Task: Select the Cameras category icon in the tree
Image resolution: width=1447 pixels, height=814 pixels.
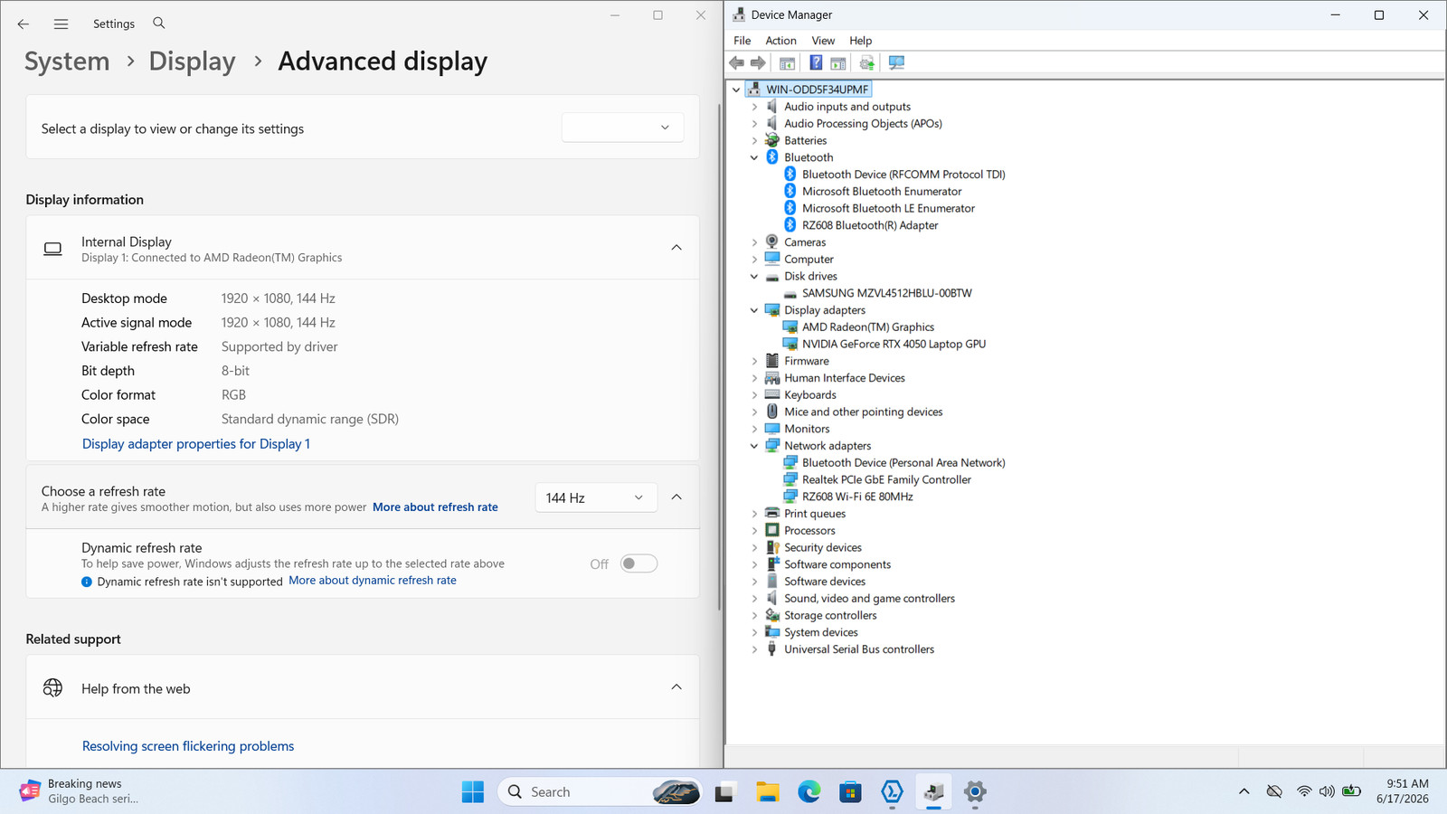Action: coord(772,242)
